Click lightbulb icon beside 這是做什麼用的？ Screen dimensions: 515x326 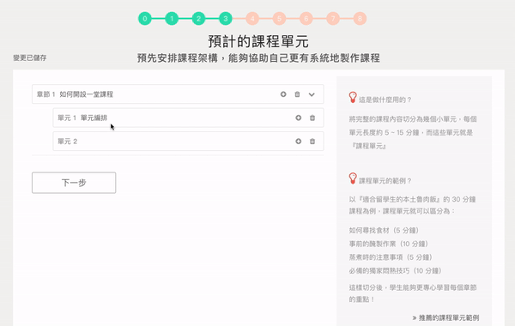353,98
